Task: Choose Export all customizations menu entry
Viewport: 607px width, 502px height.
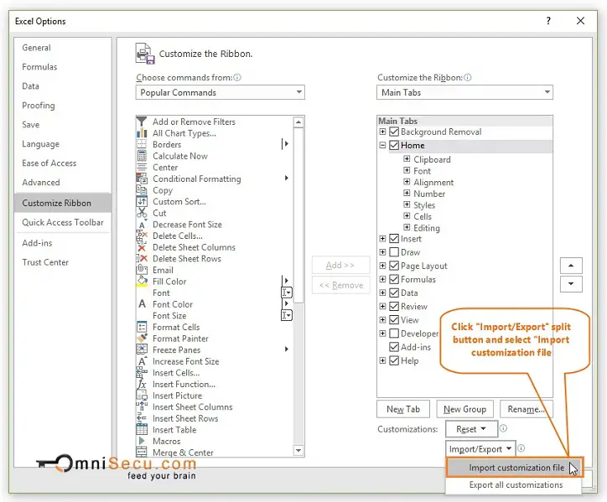Action: pyautogui.click(x=516, y=484)
